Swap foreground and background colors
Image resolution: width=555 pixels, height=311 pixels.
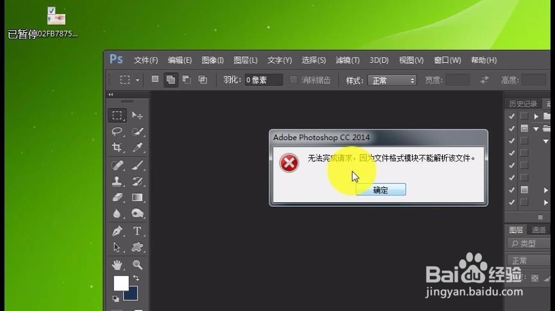[x=136, y=278]
